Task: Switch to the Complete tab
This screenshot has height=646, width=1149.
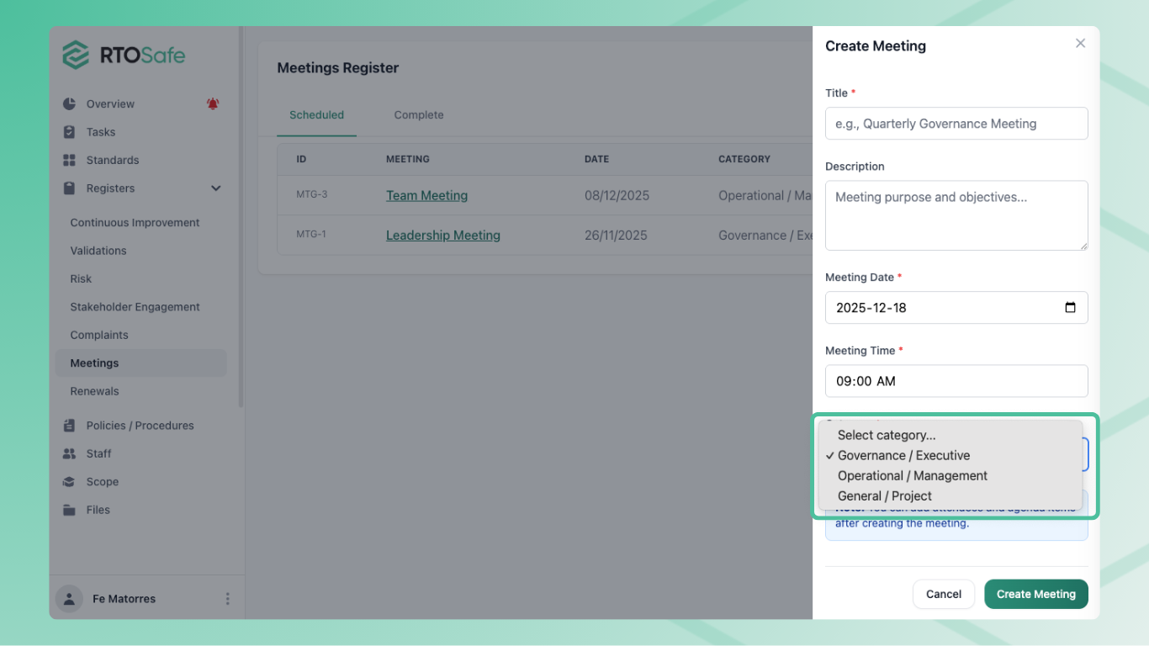Action: pos(418,115)
